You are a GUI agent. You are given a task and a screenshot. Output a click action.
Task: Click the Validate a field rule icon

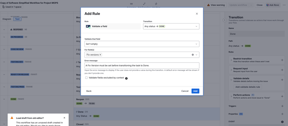pos(88,26)
